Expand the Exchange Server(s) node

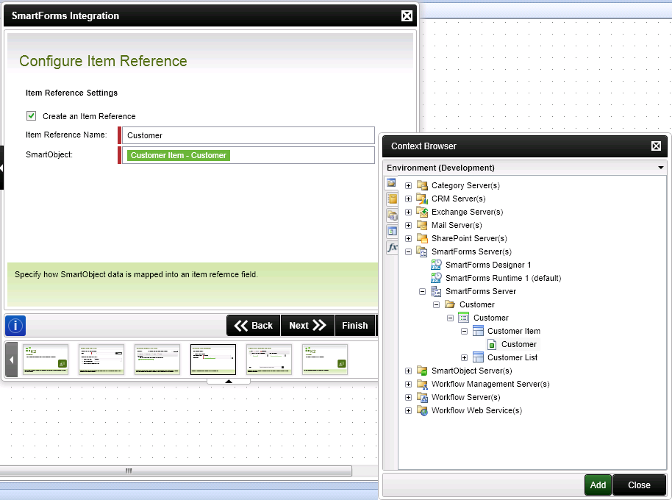pos(409,212)
